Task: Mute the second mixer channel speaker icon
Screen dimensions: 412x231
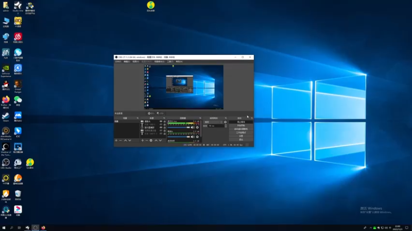Action: point(193,137)
